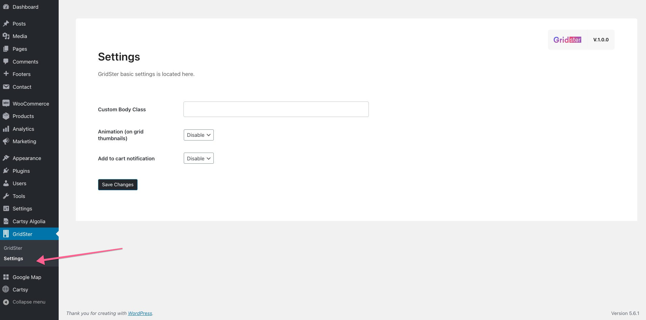
Task: Click the Analytics bar chart icon
Action: 6,129
